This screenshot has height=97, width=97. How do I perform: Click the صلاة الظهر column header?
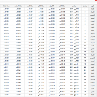tap(41, 6)
